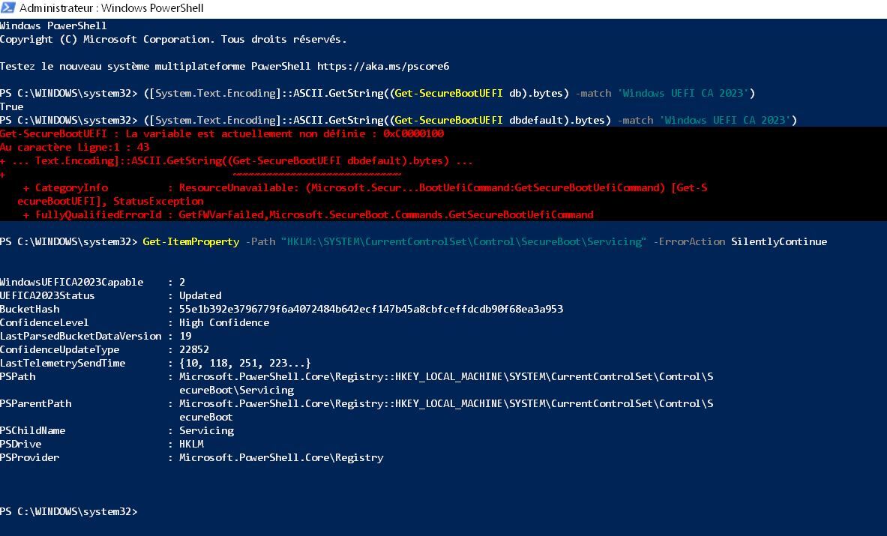This screenshot has height=536, width=887.
Task: Click the BucketHash hexadecimal value
Action: tap(371, 310)
